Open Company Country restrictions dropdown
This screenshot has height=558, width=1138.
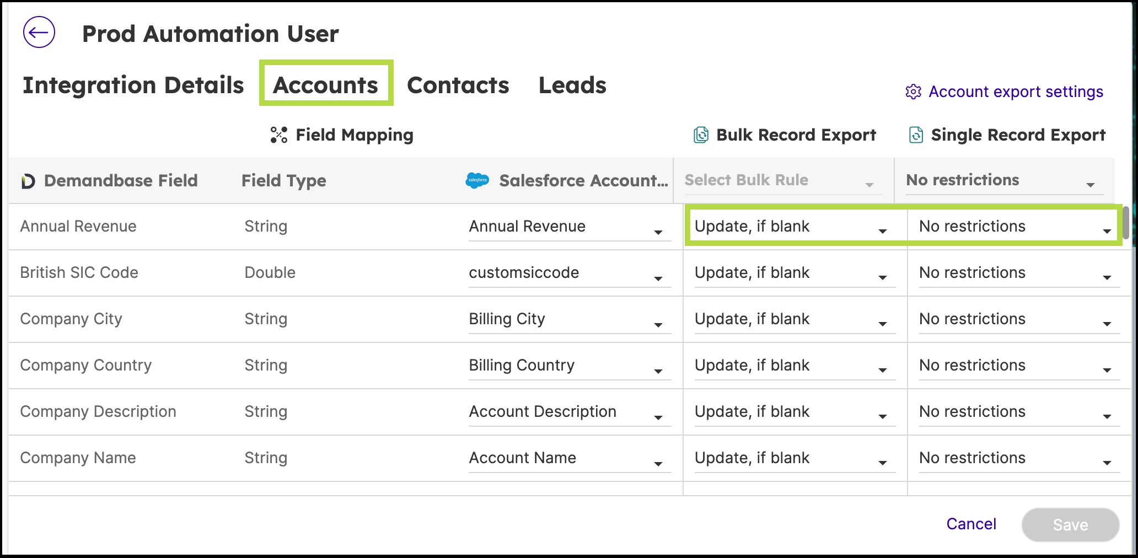[x=1019, y=366]
